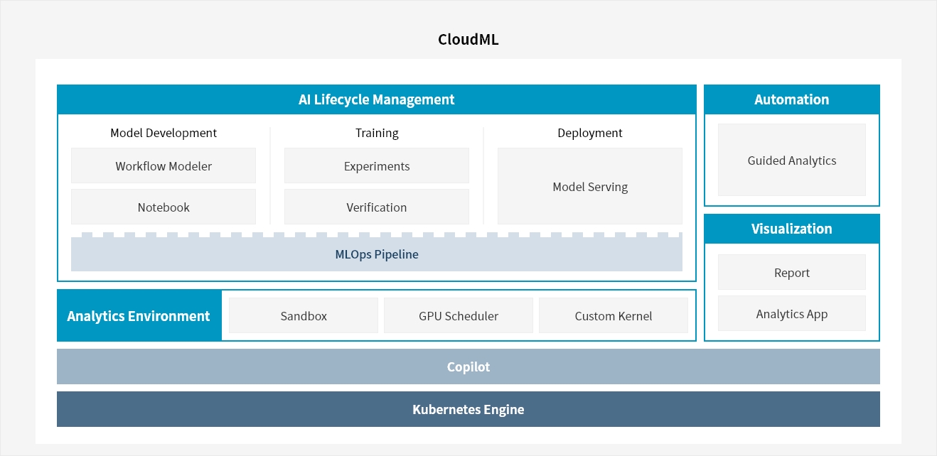Click the MLOps Pipeline bar

(377, 254)
